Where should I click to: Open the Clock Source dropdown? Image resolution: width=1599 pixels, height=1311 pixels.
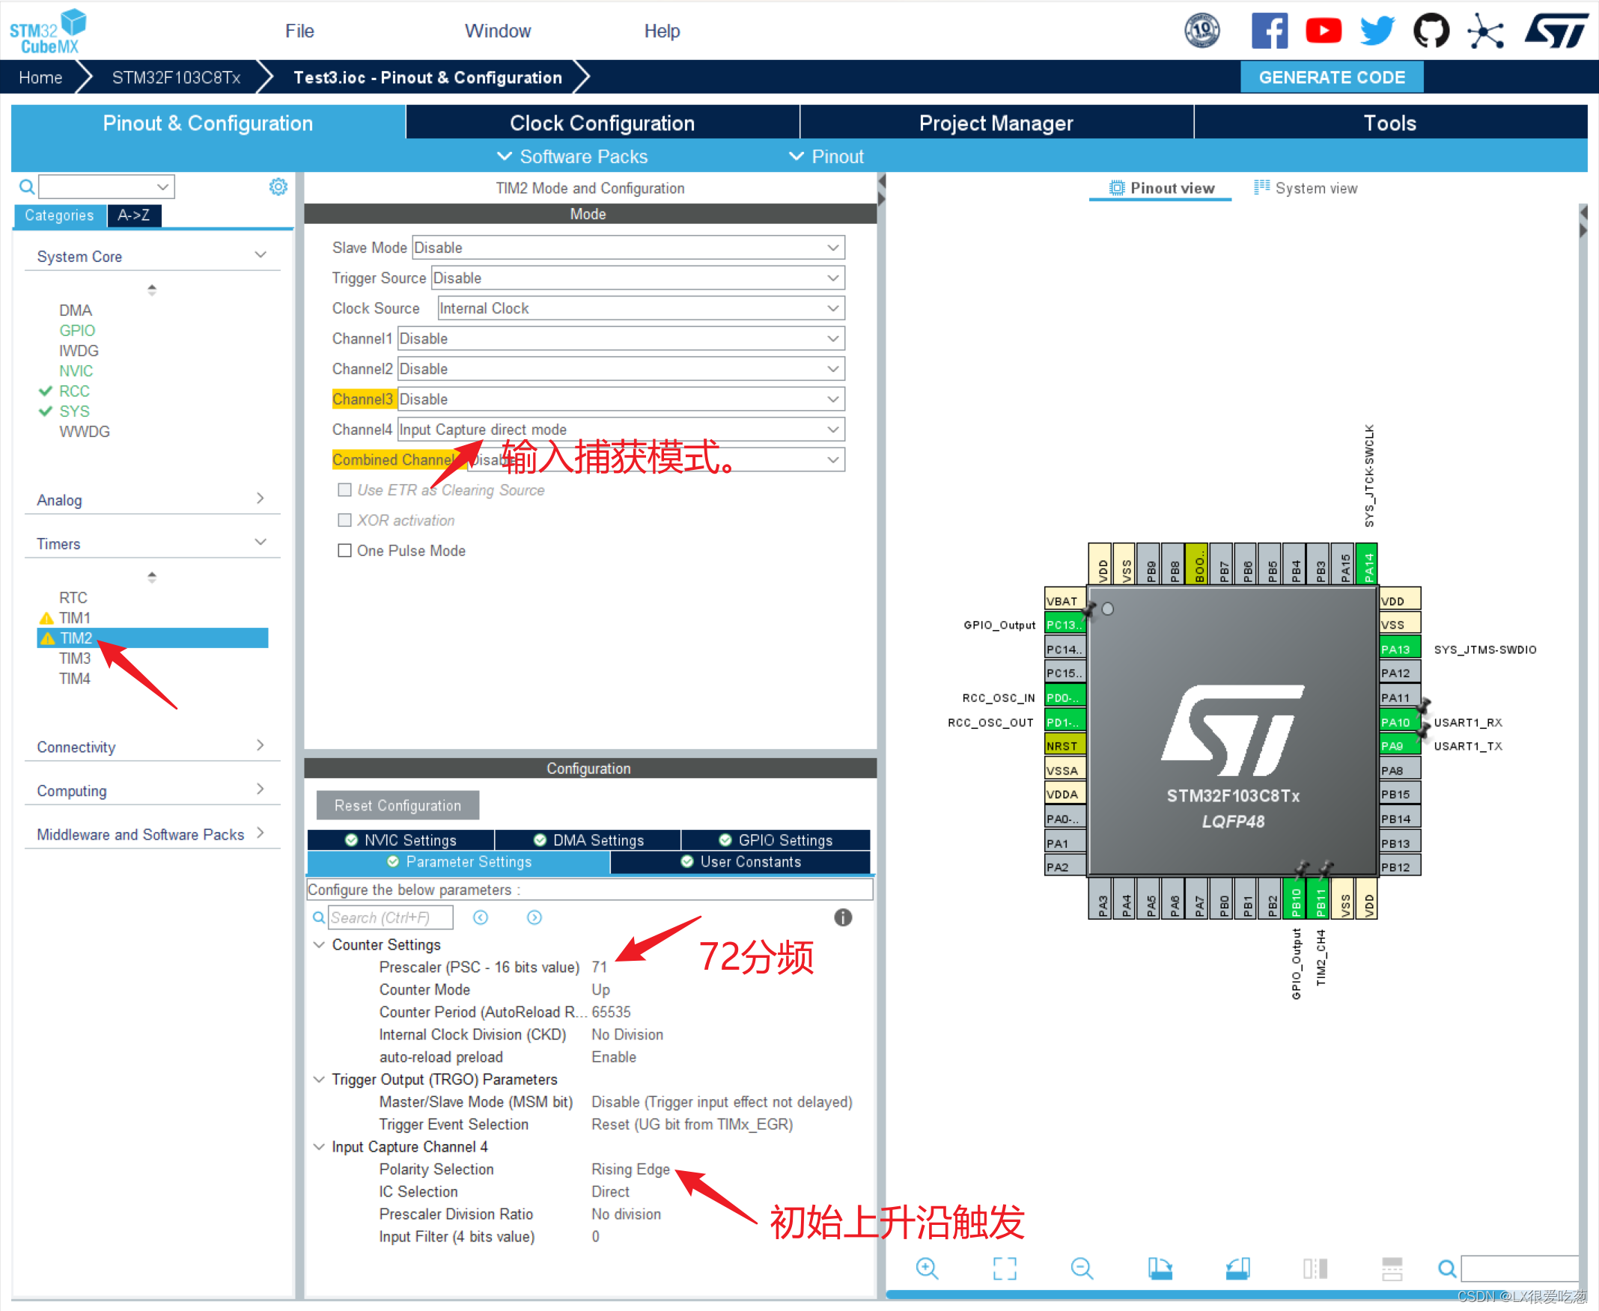[642, 308]
